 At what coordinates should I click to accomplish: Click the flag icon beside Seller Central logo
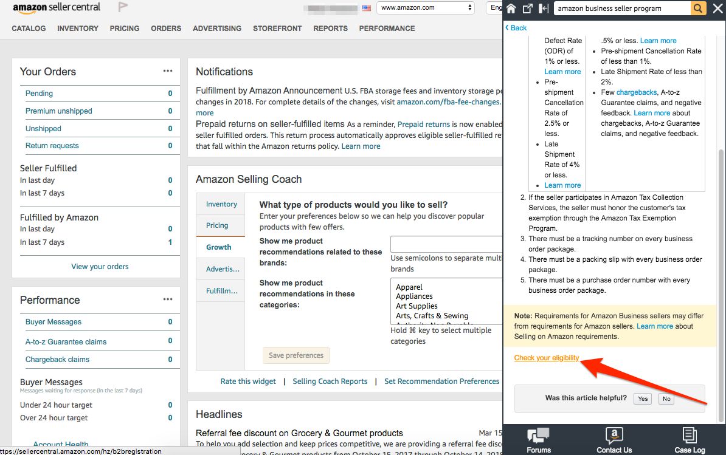(x=123, y=7)
